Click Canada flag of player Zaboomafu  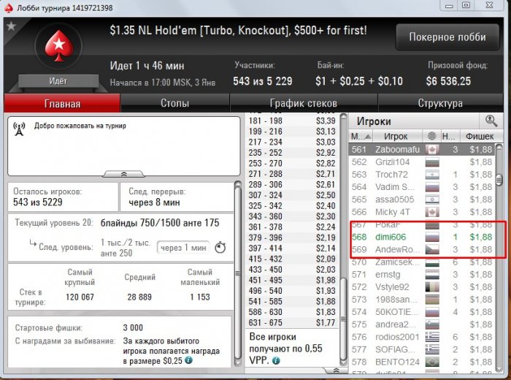(432, 150)
